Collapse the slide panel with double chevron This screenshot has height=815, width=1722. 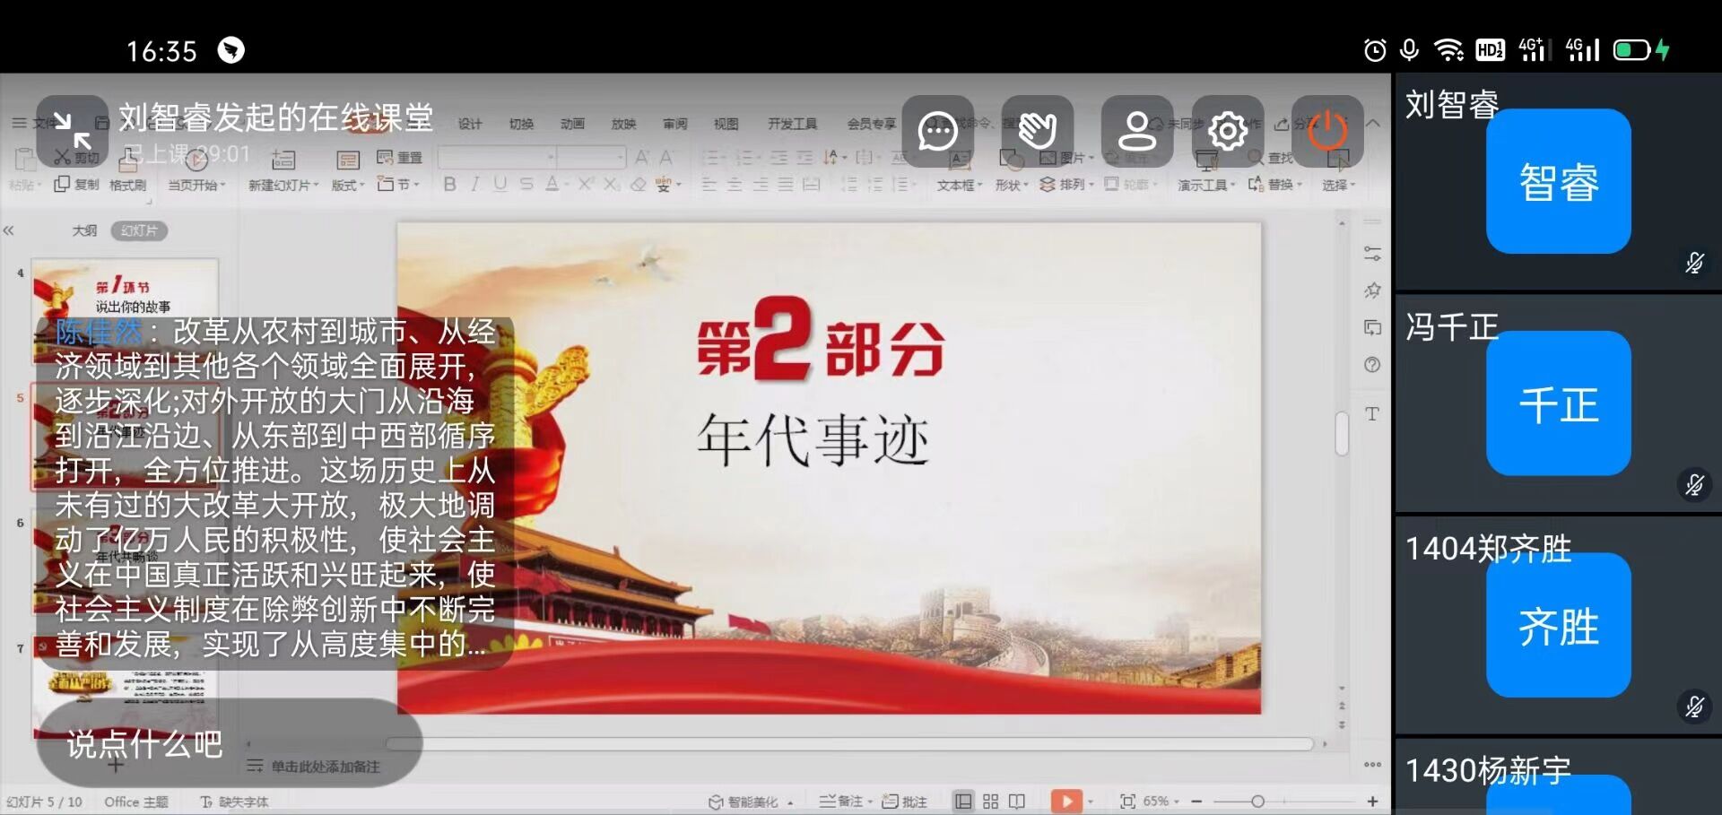point(9,230)
